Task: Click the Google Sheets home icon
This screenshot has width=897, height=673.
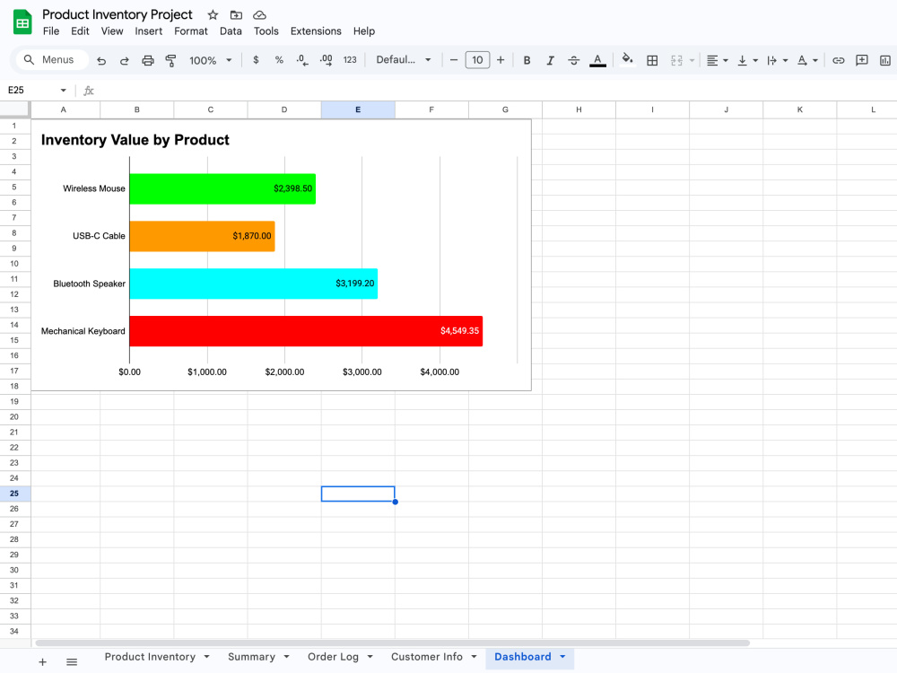Action: 22,22
